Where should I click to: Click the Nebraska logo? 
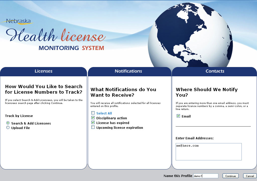(x=19, y=22)
